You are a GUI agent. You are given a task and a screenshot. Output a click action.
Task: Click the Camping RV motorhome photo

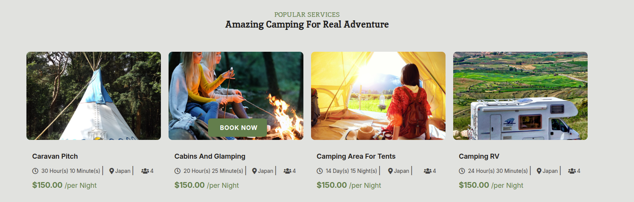tap(520, 96)
